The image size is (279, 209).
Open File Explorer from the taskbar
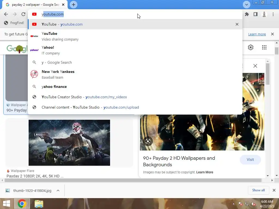click(x=39, y=204)
